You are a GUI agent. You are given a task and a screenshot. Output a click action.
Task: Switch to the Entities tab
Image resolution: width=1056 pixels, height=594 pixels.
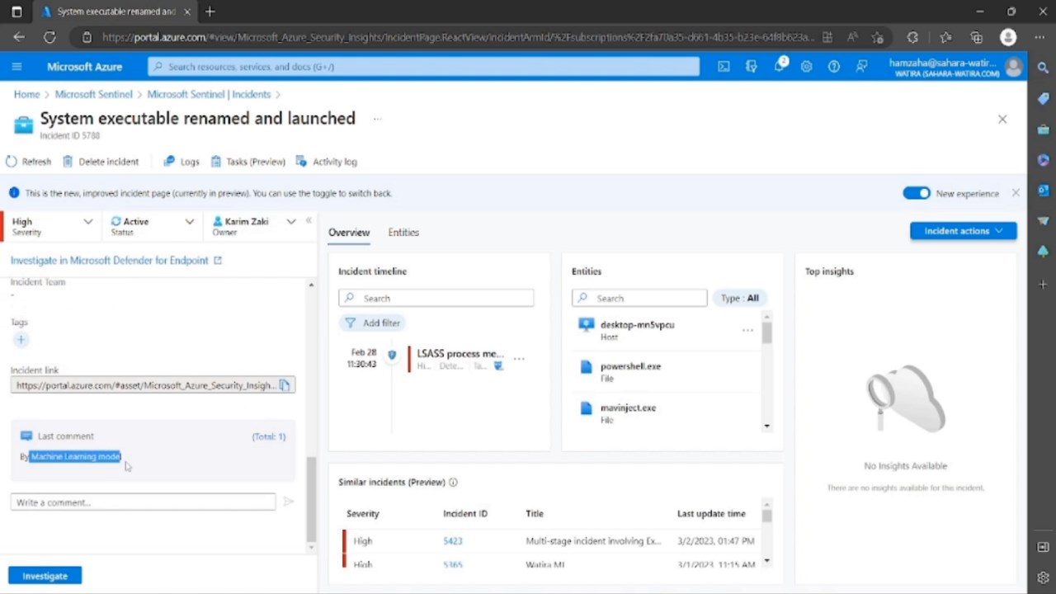tap(403, 233)
